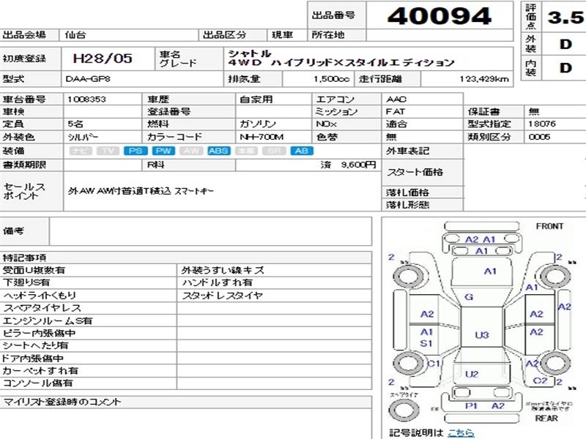
Task: Click the REAR label on car diagram
Action: [546, 418]
